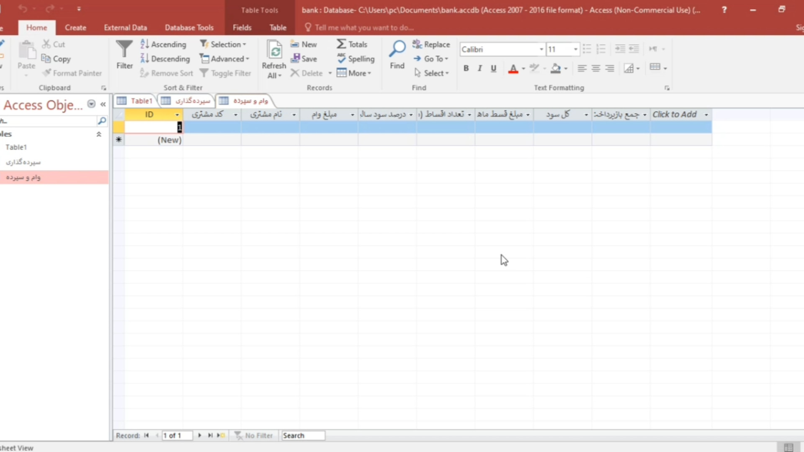804x452 pixels.
Task: Run the Spelling check
Action: point(356,59)
